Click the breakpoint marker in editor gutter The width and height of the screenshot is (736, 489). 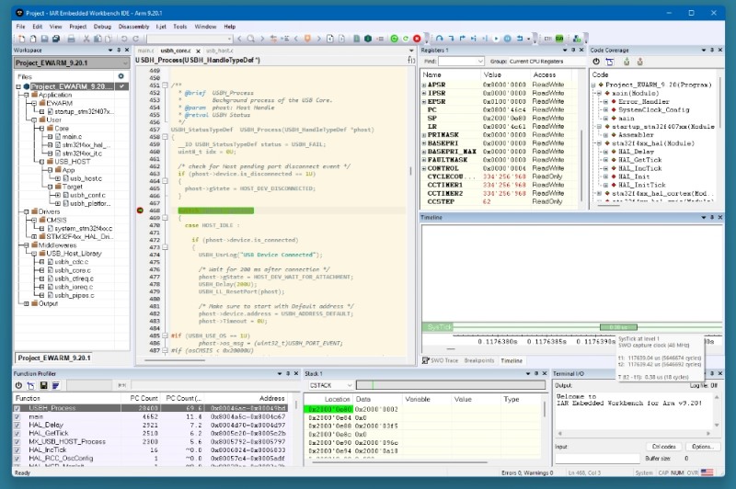click(141, 210)
